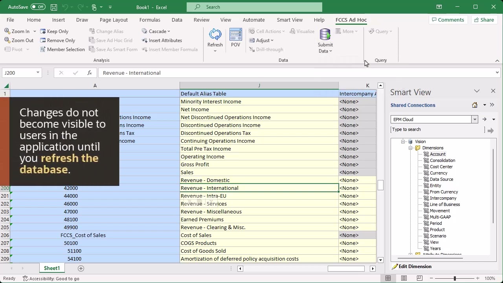503x283 pixels.
Task: Expand the formula bar
Action: click(497, 73)
